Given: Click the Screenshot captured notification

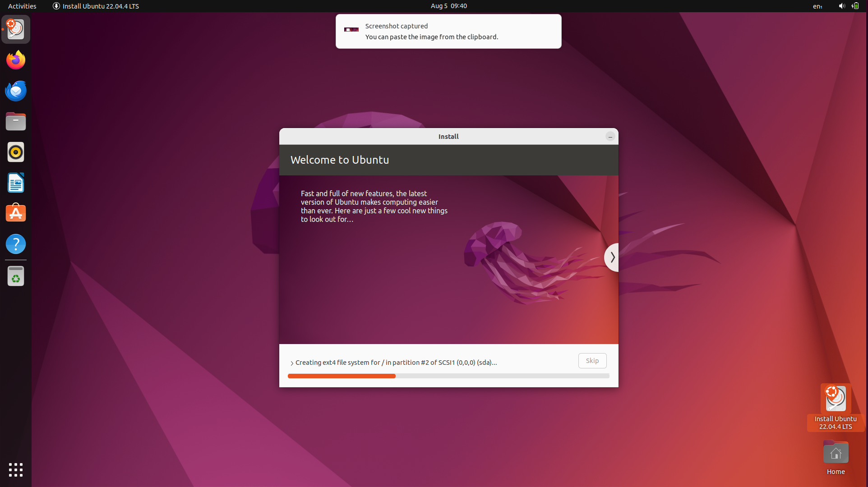Looking at the screenshot, I should click(x=448, y=31).
